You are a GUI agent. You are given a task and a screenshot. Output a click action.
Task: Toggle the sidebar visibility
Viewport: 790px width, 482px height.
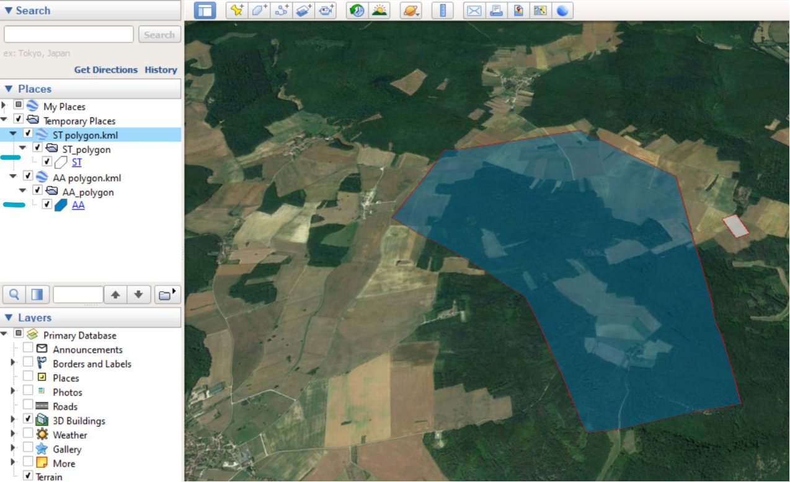pos(206,10)
